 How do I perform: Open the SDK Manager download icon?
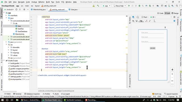pyautogui.click(x=173, y=6)
